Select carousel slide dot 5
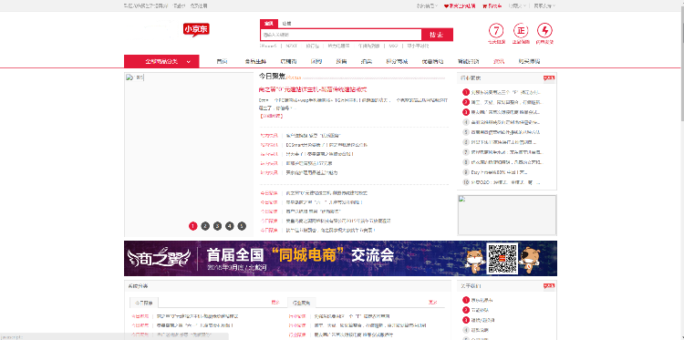The height and width of the screenshot is (340, 684). click(242, 226)
